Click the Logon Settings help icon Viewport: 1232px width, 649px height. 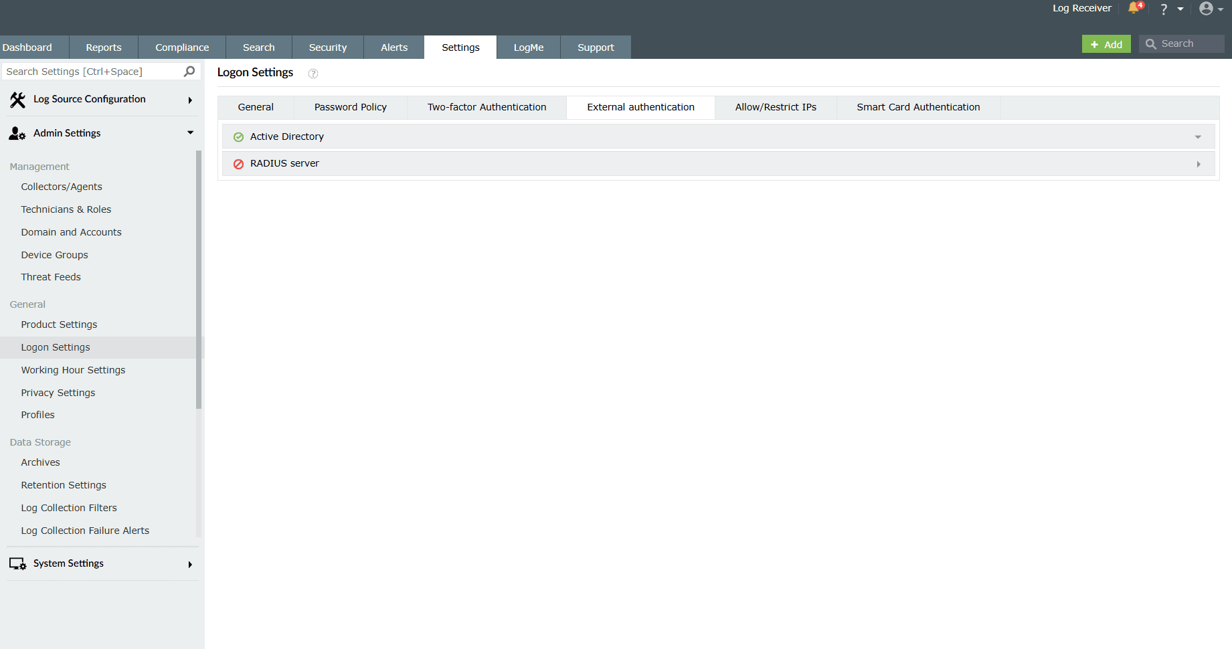313,74
